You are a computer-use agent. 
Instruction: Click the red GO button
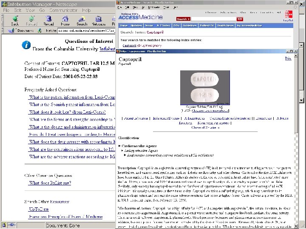(240, 19)
